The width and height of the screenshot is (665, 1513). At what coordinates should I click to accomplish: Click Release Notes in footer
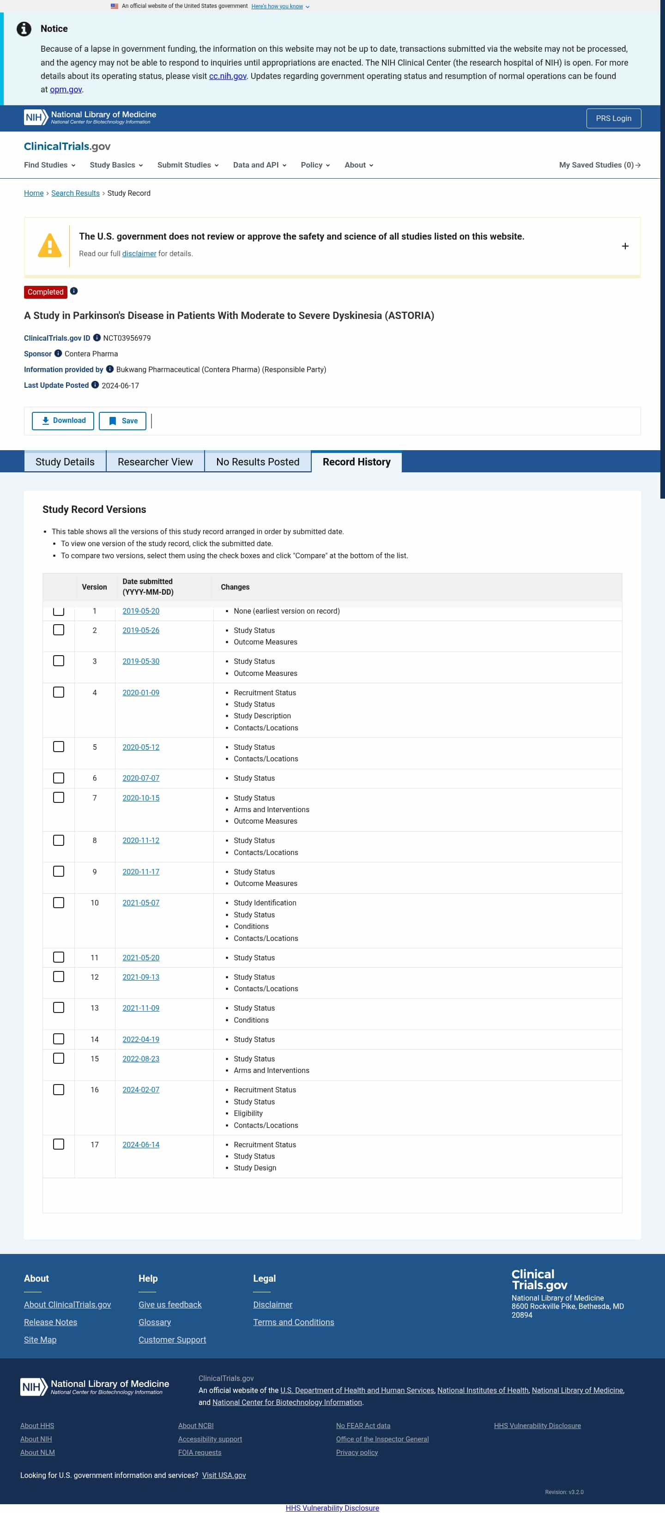click(50, 1321)
